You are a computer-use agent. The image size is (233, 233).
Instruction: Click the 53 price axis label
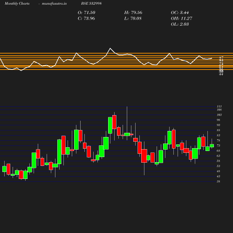tap(219, 166)
